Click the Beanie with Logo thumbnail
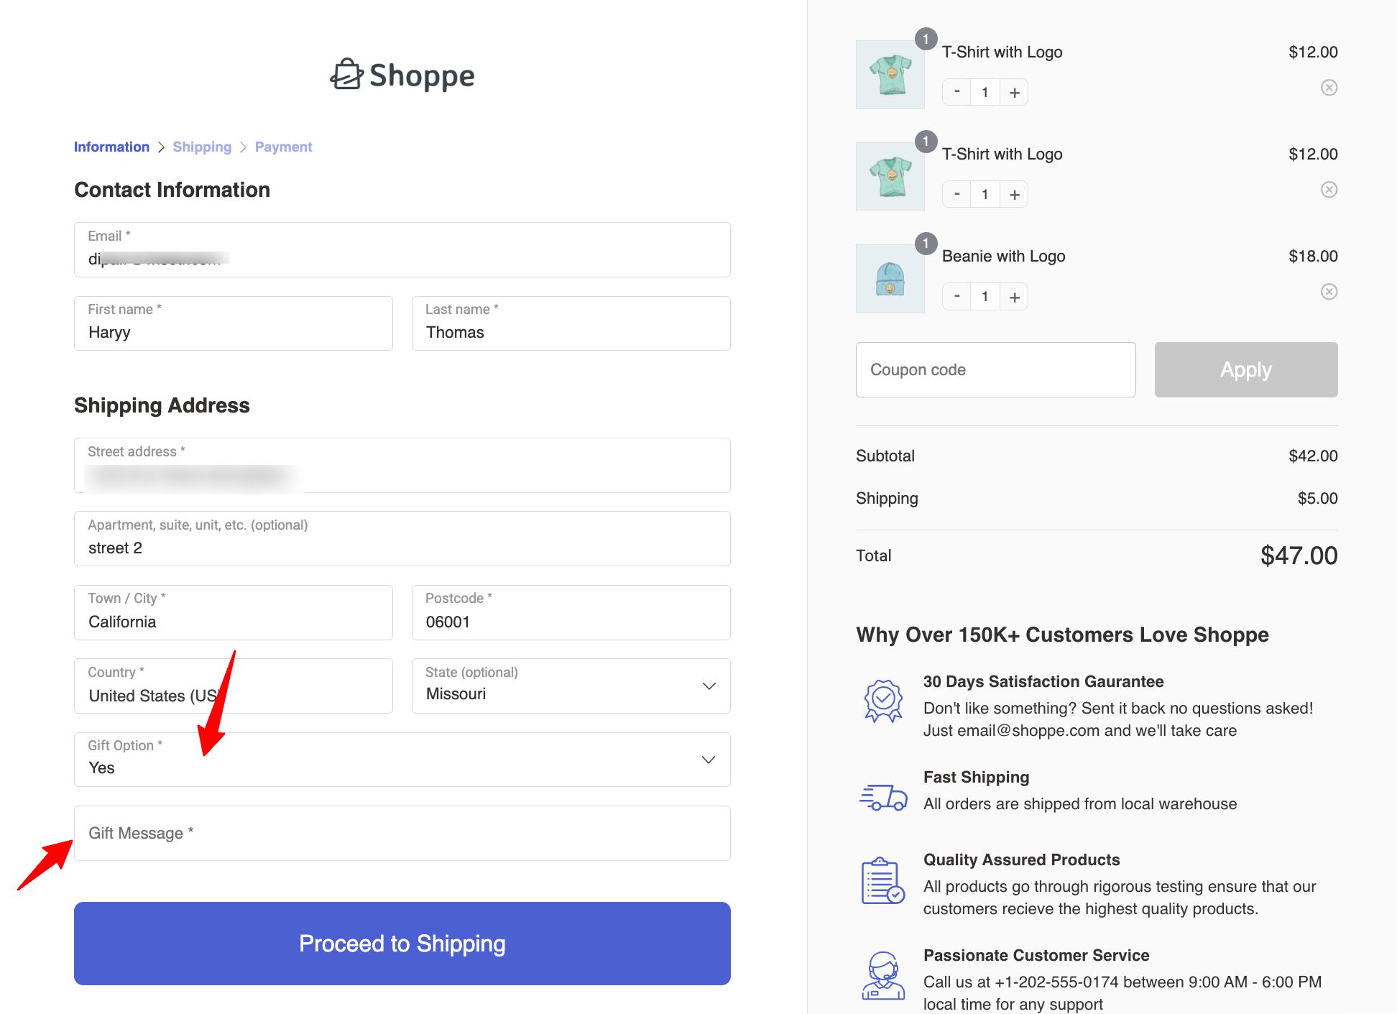Screen dimensions: 1397x1014 890,279
